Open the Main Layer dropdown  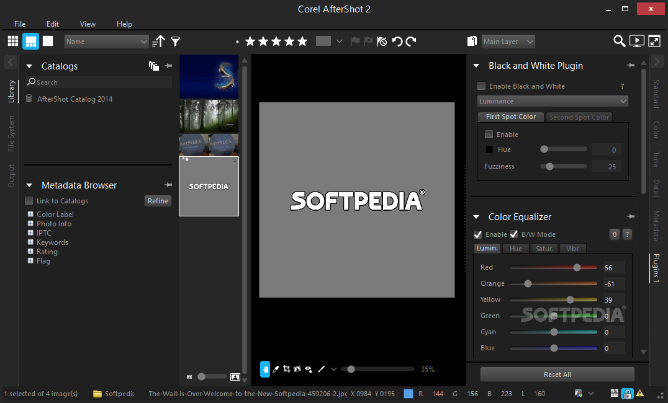508,42
